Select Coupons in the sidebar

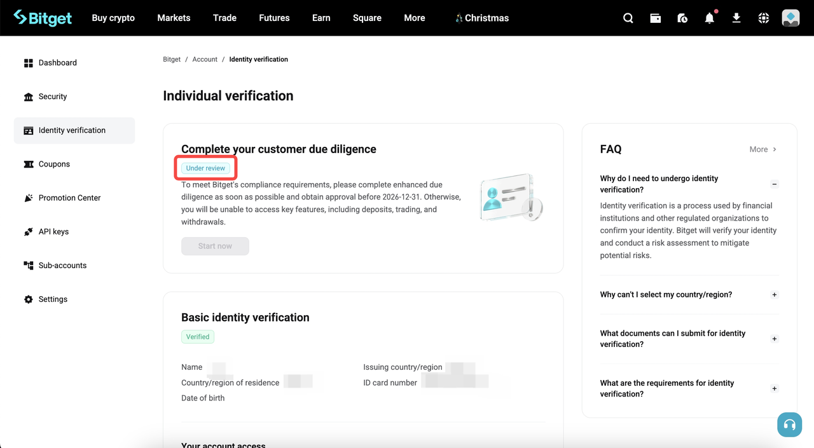click(x=53, y=164)
